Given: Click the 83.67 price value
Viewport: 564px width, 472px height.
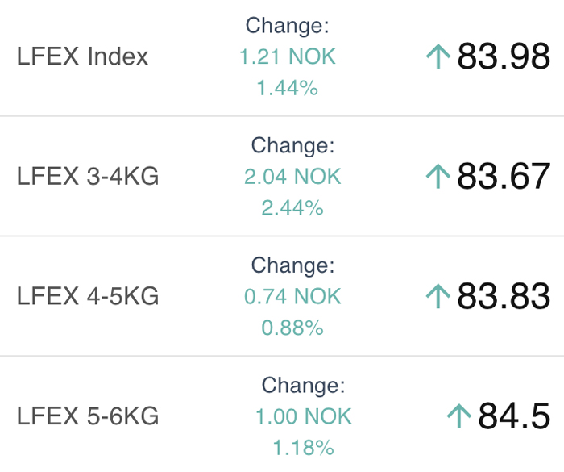Looking at the screenshot, I should [x=504, y=176].
